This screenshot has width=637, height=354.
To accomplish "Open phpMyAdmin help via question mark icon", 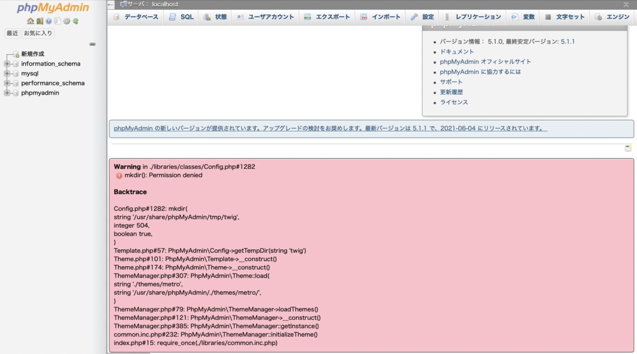I will click(x=49, y=22).
